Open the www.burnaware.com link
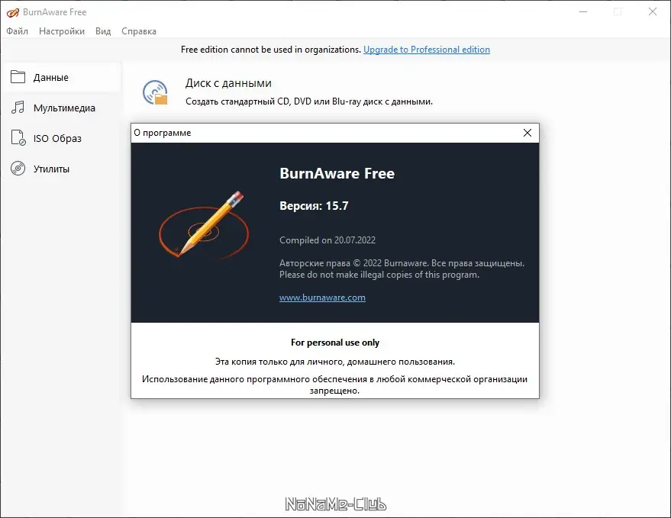The height and width of the screenshot is (518, 671). [x=322, y=298]
